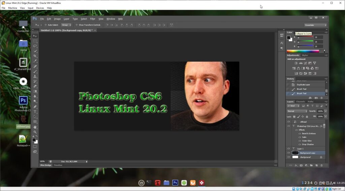This screenshot has height=191, width=345.
Task: Enable Show Transform Controls checkbox
Action: pyautogui.click(x=77, y=25)
